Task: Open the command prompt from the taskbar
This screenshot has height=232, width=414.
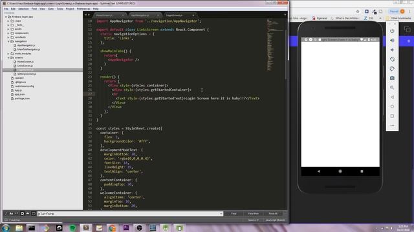Action: [32, 227]
